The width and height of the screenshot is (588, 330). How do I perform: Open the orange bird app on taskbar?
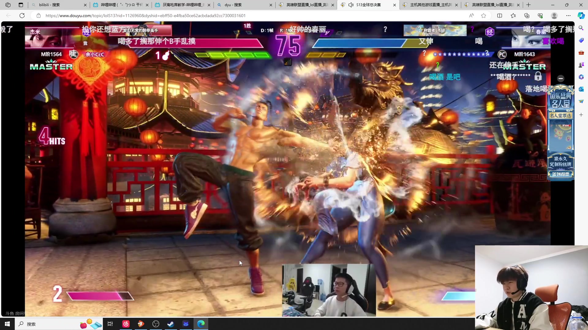coord(141,324)
